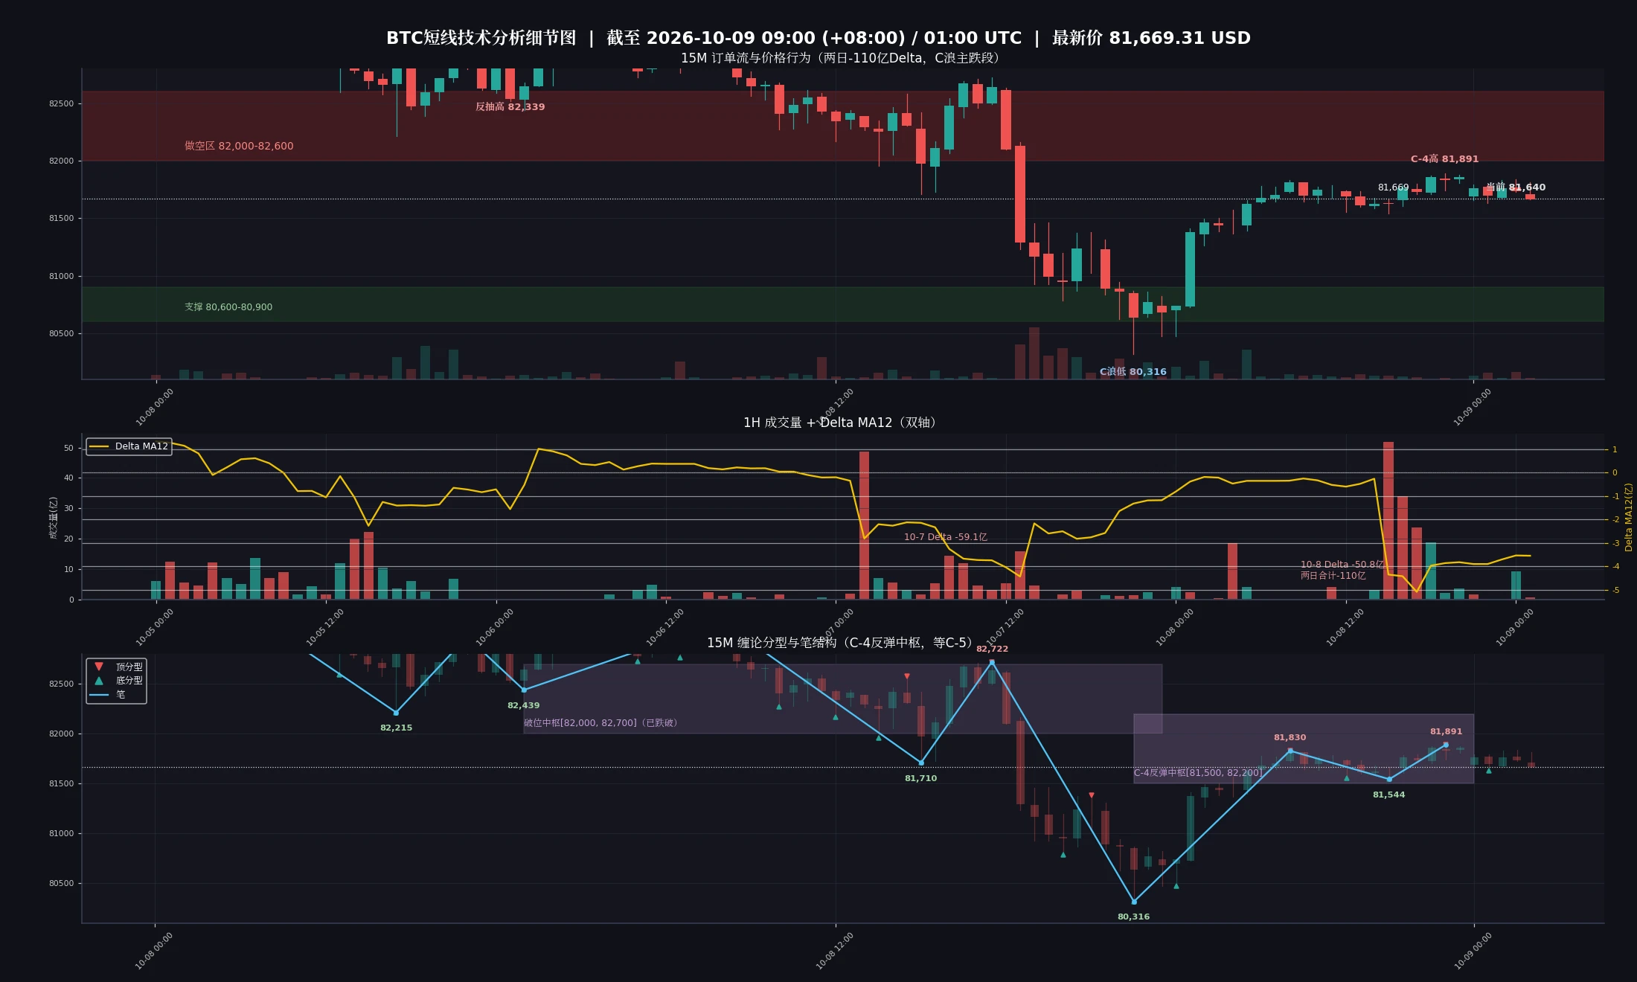This screenshot has width=1637, height=982.
Task: Click the '反抽高 82,339' annotation label
Action: coord(510,107)
